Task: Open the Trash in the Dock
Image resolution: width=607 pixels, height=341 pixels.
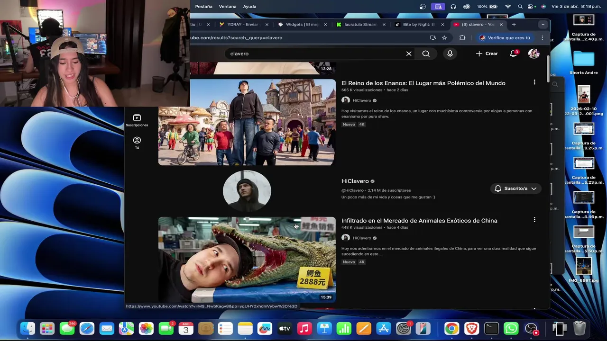Action: pyautogui.click(x=579, y=328)
